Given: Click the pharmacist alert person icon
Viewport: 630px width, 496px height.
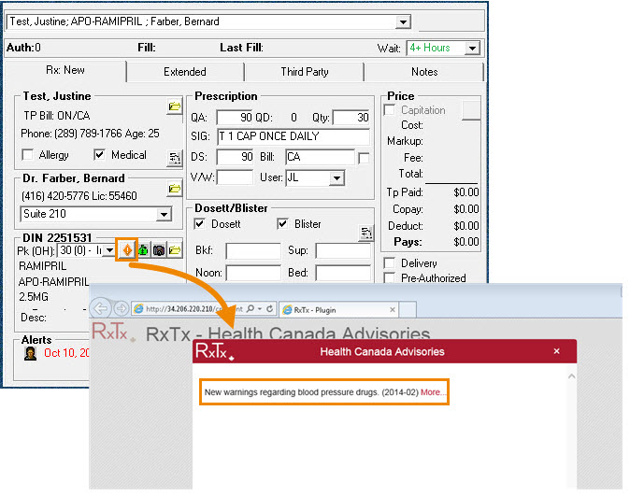Looking at the screenshot, I should coord(30,353).
